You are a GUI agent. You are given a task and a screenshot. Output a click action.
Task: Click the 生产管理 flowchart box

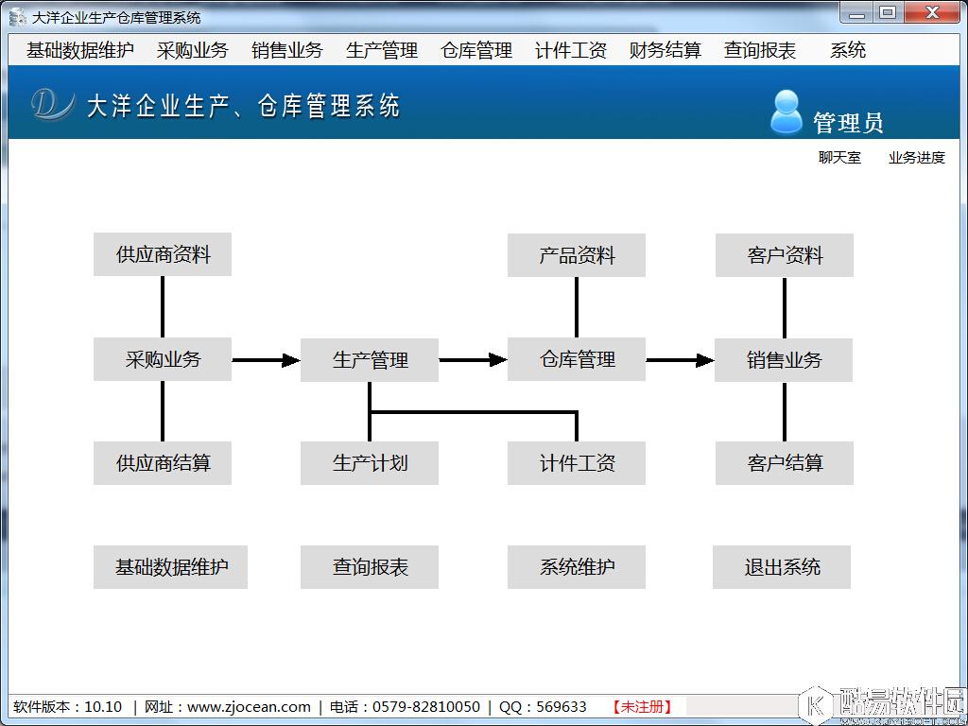coord(369,359)
